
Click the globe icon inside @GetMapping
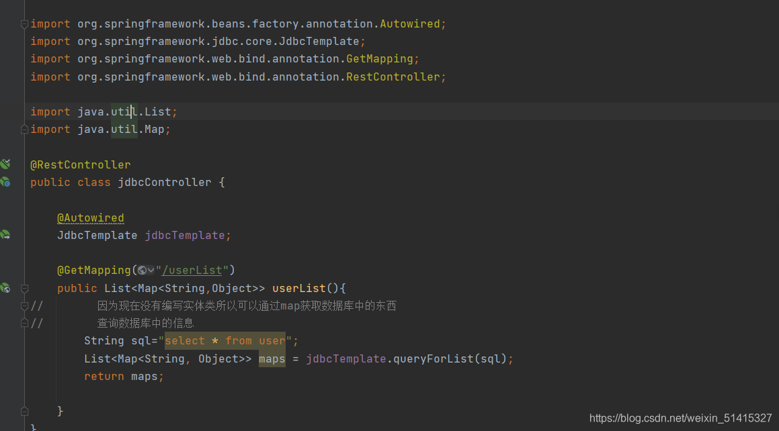point(142,271)
